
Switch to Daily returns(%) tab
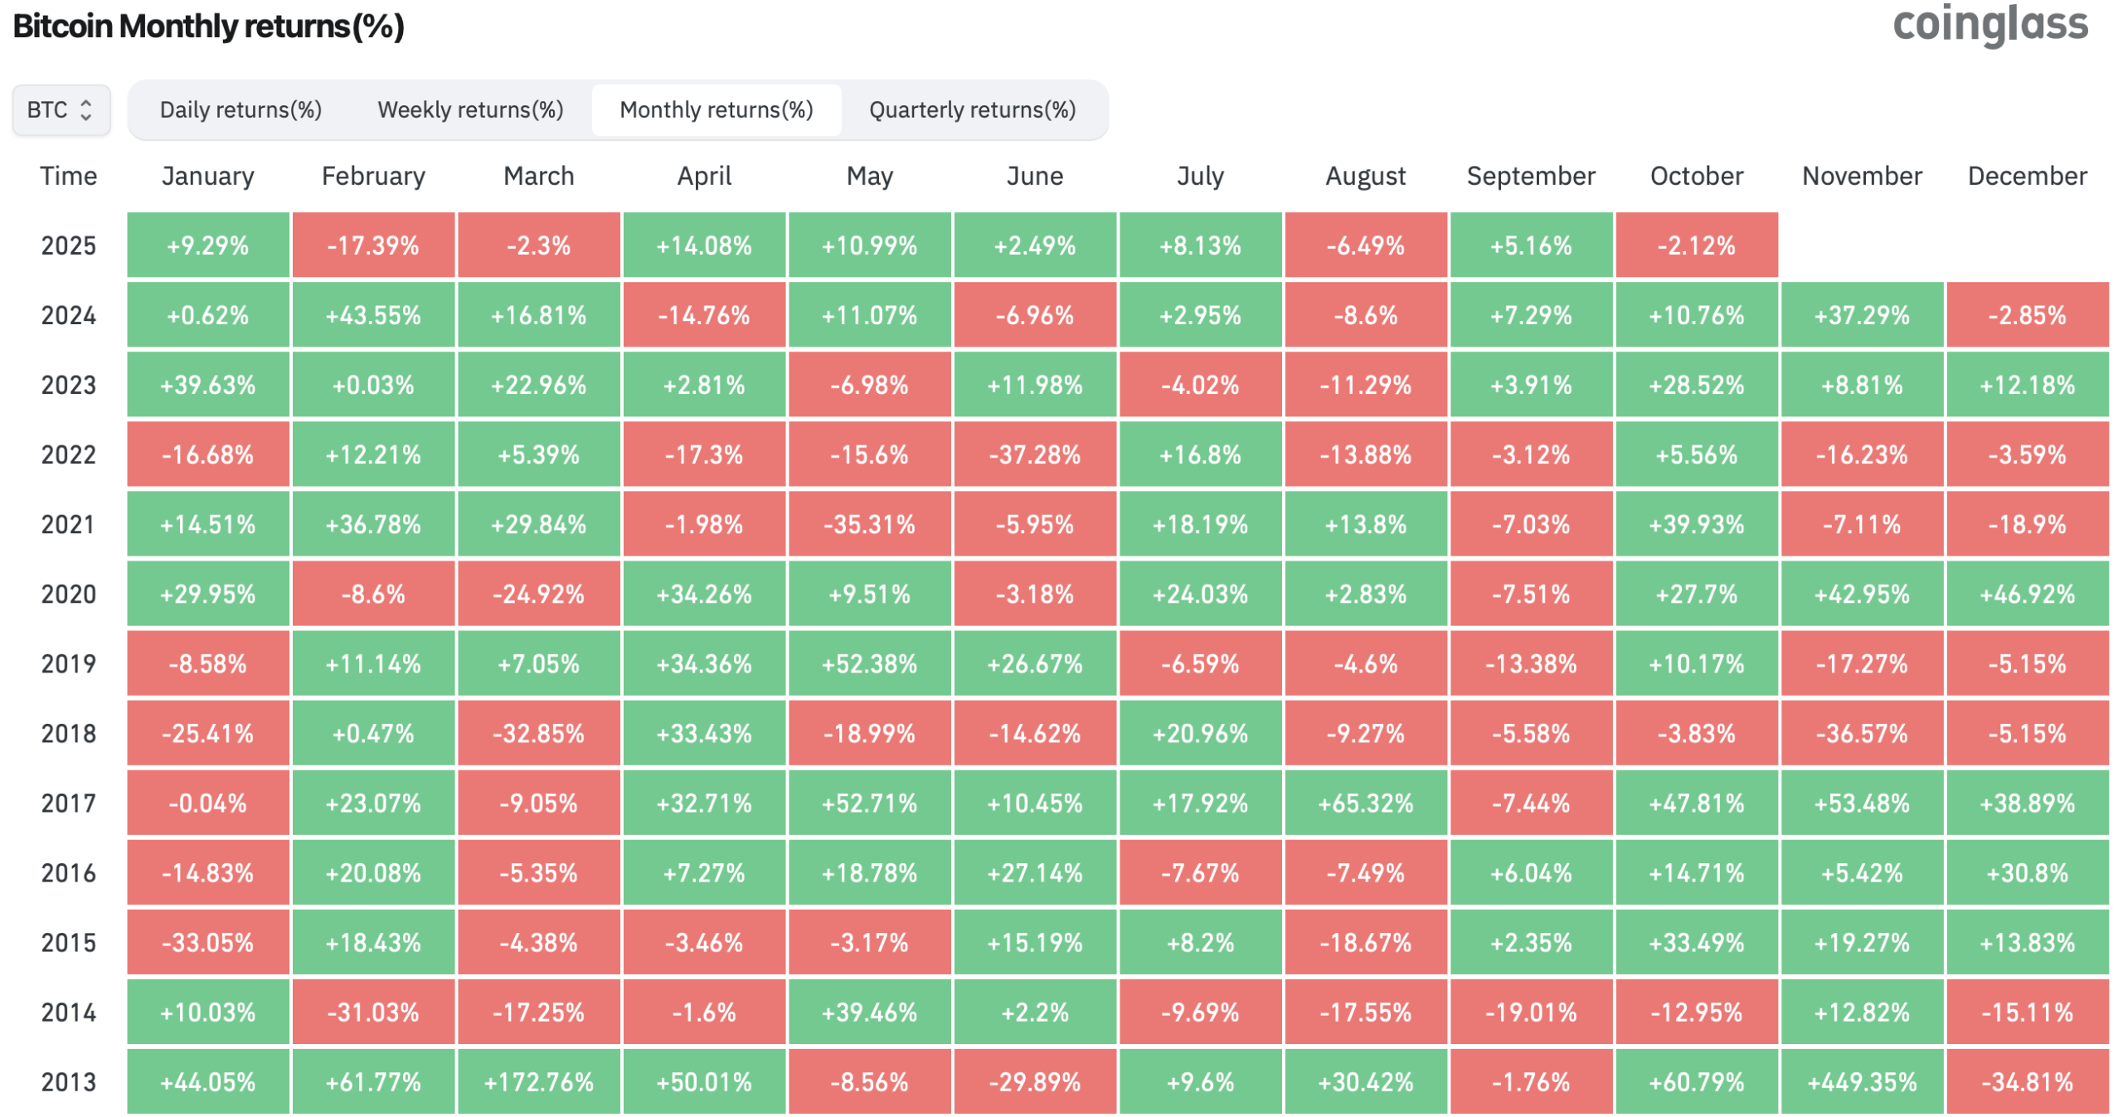[x=240, y=110]
